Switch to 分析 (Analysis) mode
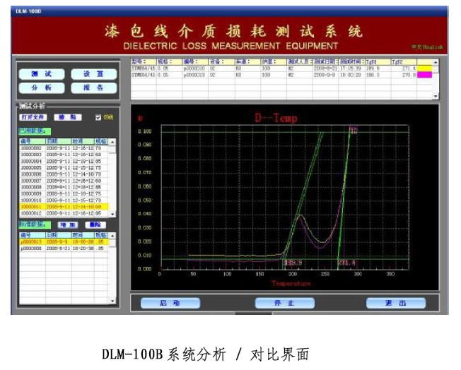 coord(42,88)
